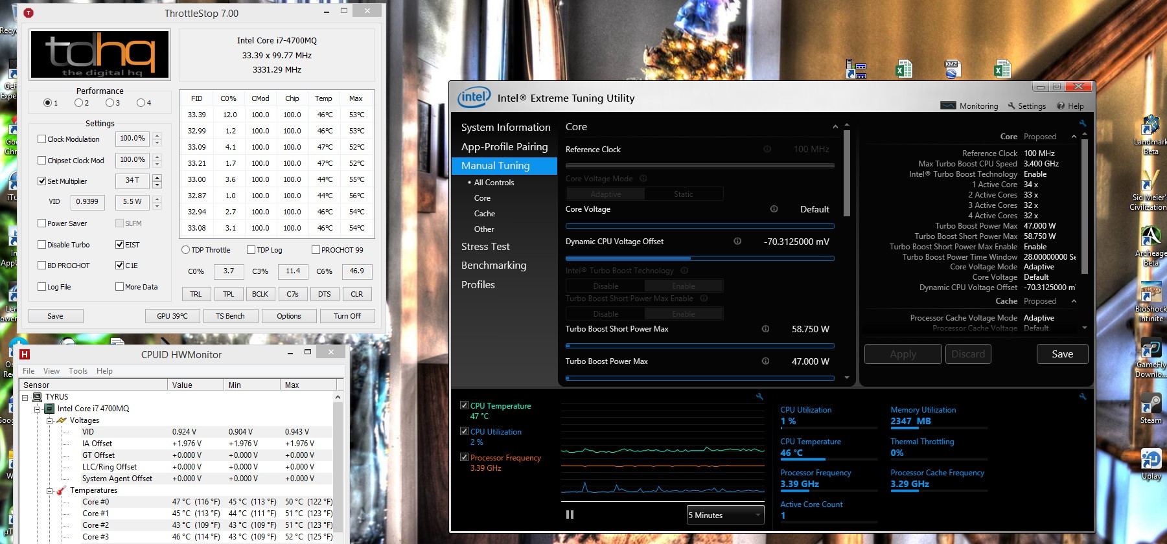Select the leftmost Excel file desktop icon
Viewport: 1167px width, 544px height.
[x=904, y=69]
